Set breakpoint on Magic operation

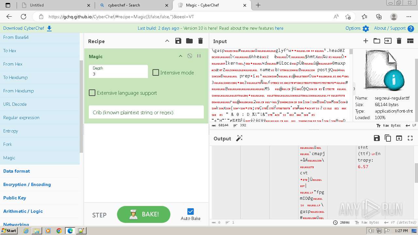(199, 56)
